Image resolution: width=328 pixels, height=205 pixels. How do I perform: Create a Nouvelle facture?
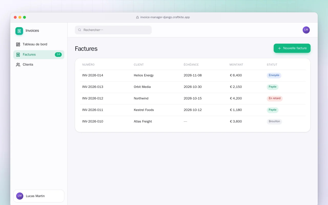pos(292,48)
